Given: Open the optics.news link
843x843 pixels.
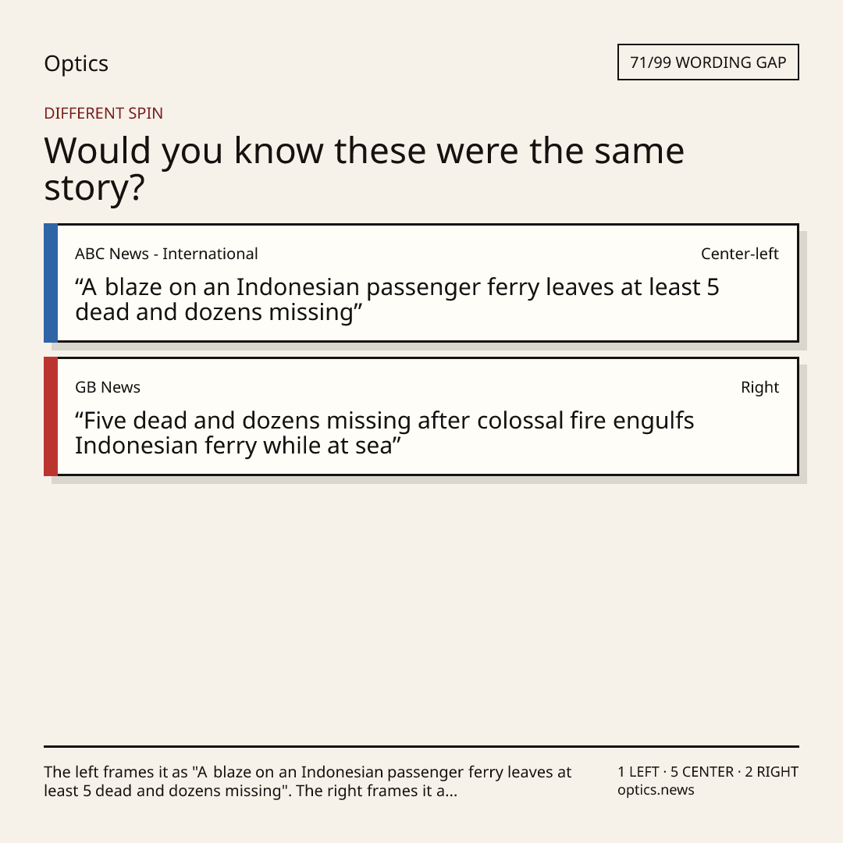Looking at the screenshot, I should (656, 790).
